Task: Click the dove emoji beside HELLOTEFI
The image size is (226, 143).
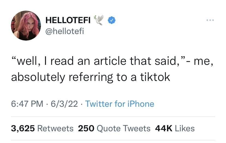Action: [x=99, y=20]
